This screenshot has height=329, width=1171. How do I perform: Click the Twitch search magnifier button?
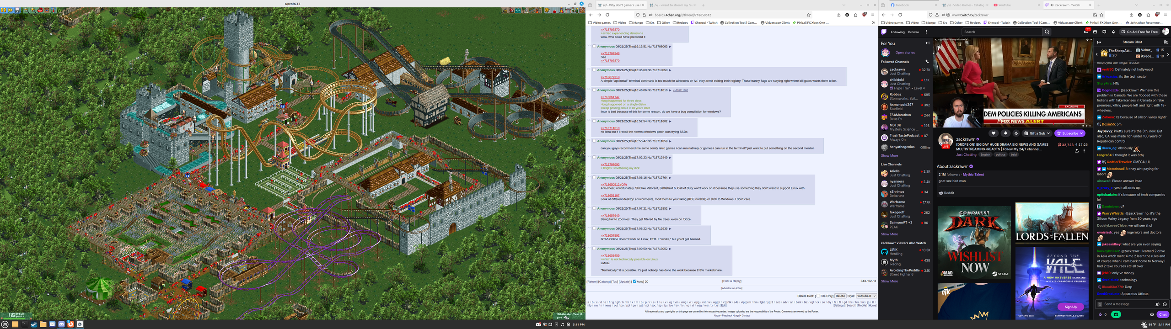pos(1047,32)
